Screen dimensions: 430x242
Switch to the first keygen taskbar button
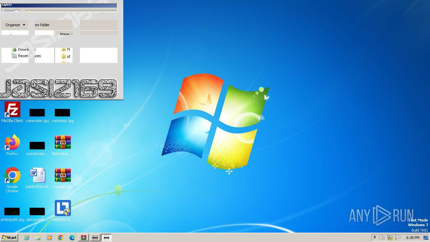(95, 238)
